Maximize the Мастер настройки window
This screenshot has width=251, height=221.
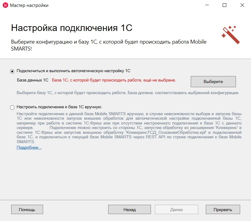pyautogui.click(x=224, y=5)
